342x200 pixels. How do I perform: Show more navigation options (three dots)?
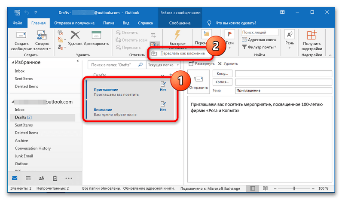click(x=69, y=178)
